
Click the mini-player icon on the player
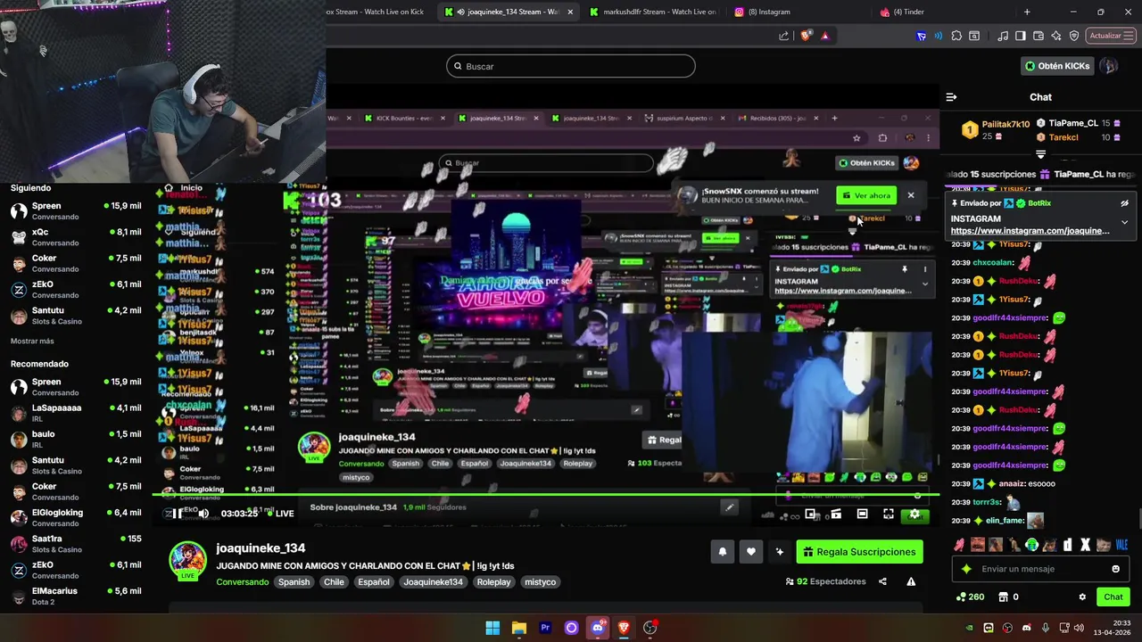pos(810,514)
